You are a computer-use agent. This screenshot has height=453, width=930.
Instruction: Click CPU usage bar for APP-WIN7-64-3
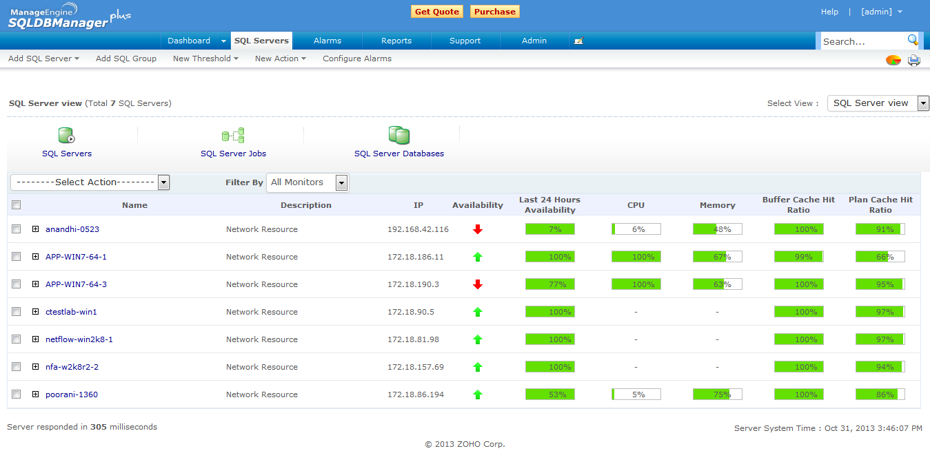(636, 284)
